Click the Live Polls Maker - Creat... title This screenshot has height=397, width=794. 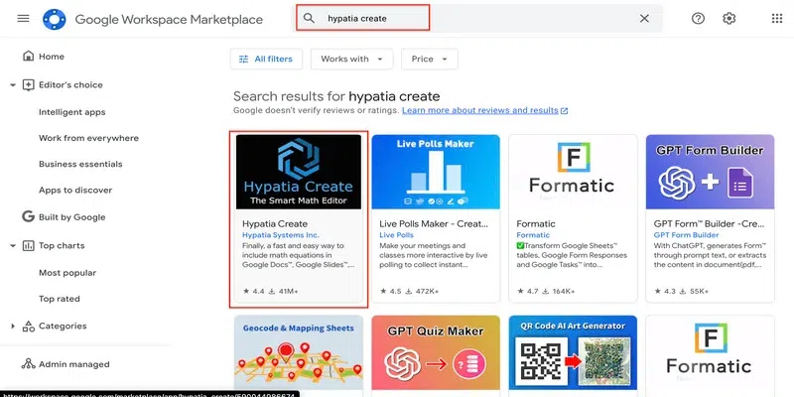click(434, 224)
